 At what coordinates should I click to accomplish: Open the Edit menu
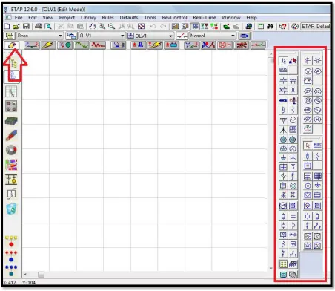pos(33,18)
